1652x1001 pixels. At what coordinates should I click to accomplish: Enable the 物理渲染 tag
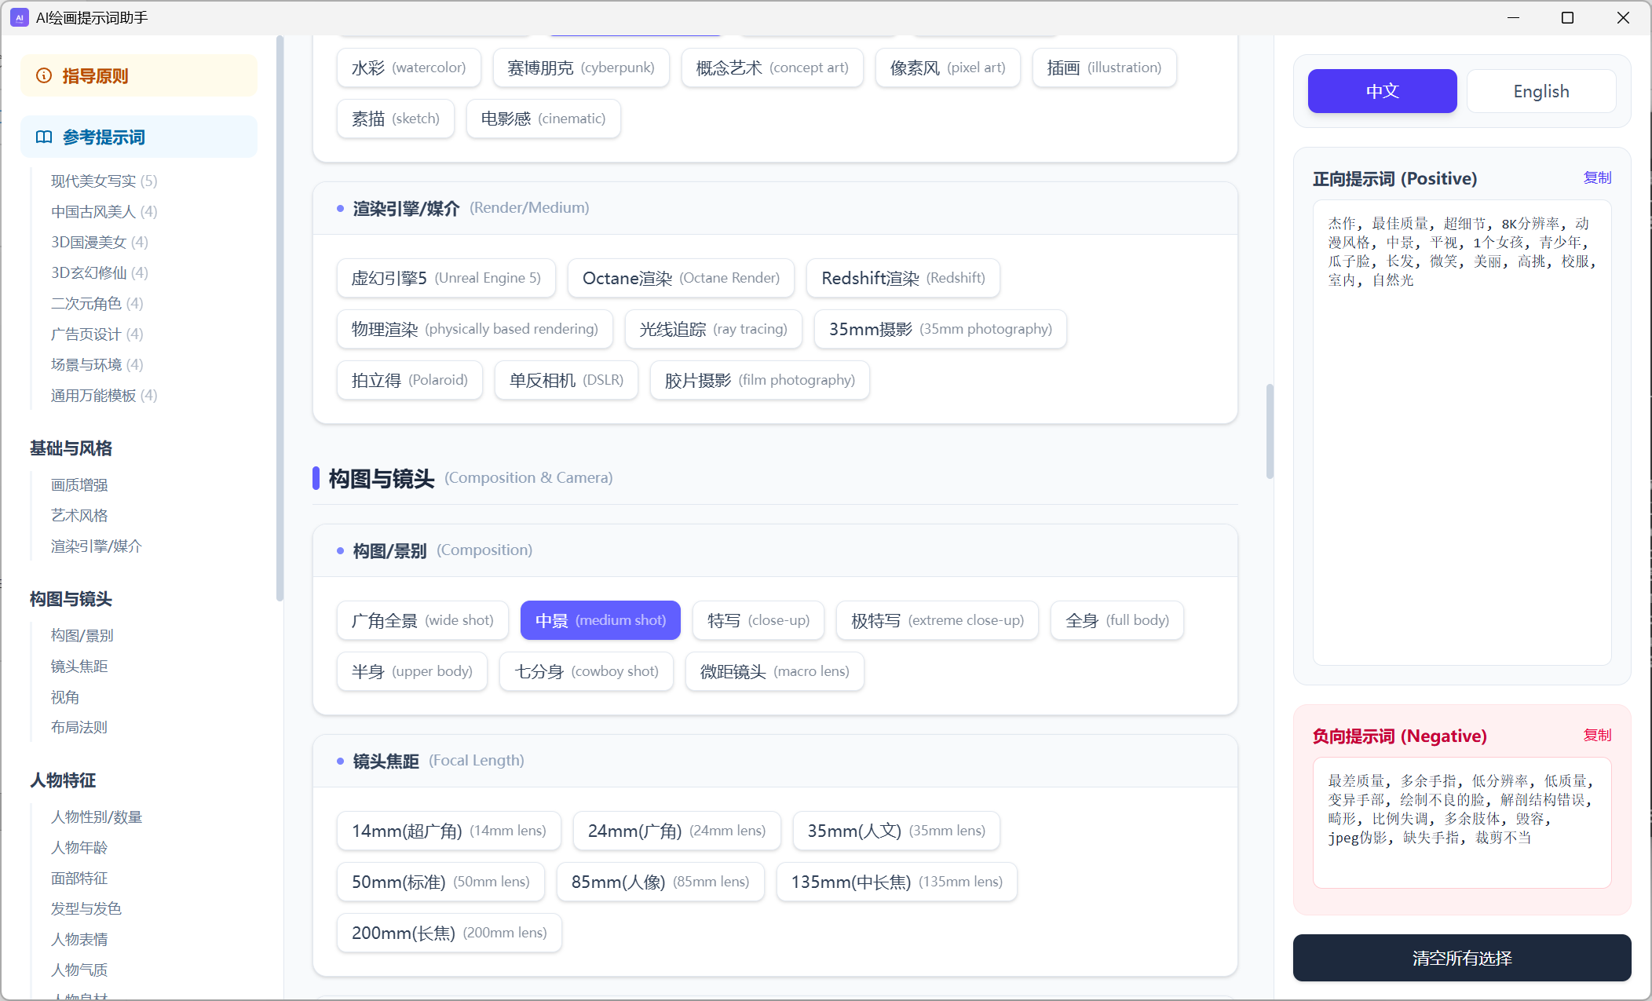tap(475, 329)
